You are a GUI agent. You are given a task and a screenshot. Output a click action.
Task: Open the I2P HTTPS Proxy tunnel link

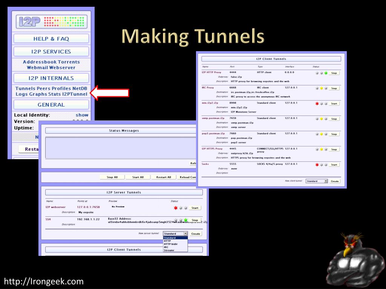[212, 149]
